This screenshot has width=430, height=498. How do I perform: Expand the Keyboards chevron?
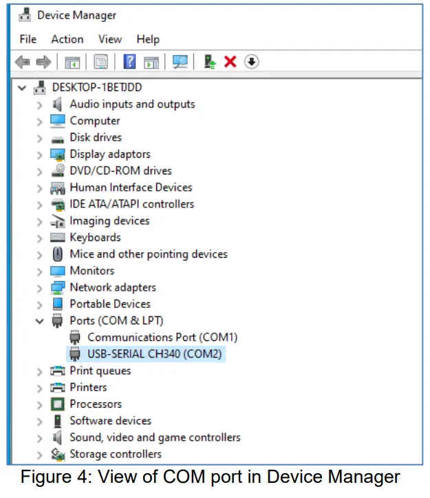[x=39, y=238]
